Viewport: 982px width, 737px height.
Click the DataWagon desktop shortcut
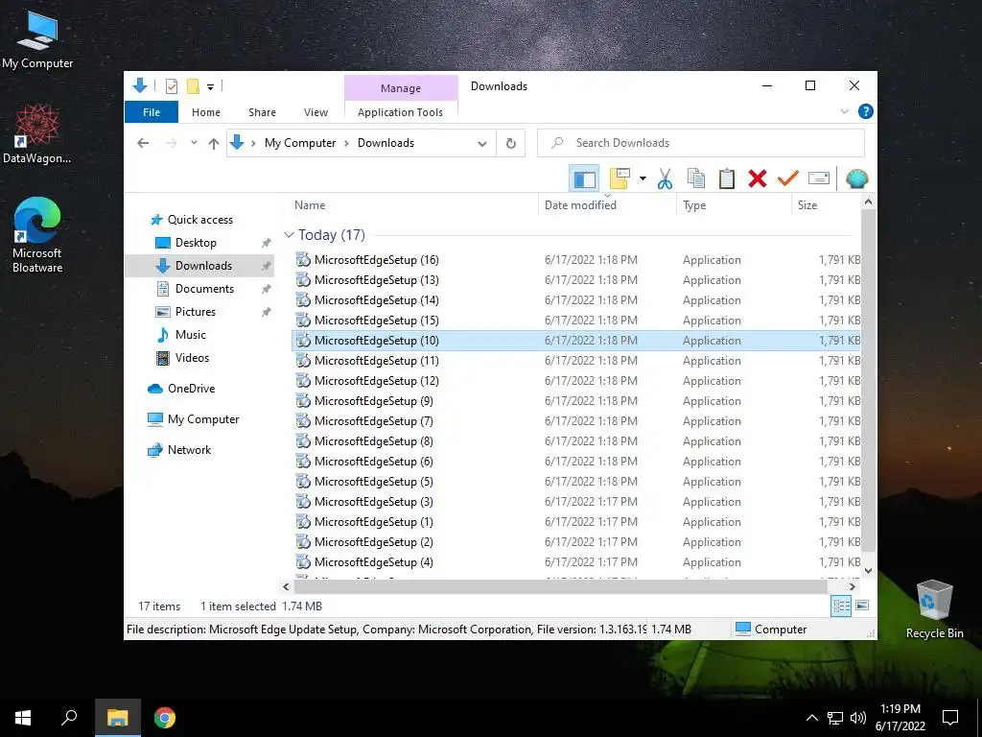(x=37, y=134)
